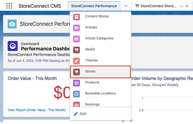The height and width of the screenshot is (124, 193).
Task: Click the camera icon in page header
Action: click(12, 24)
